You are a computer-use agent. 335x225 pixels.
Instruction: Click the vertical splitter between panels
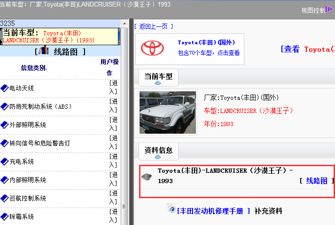coord(131,121)
